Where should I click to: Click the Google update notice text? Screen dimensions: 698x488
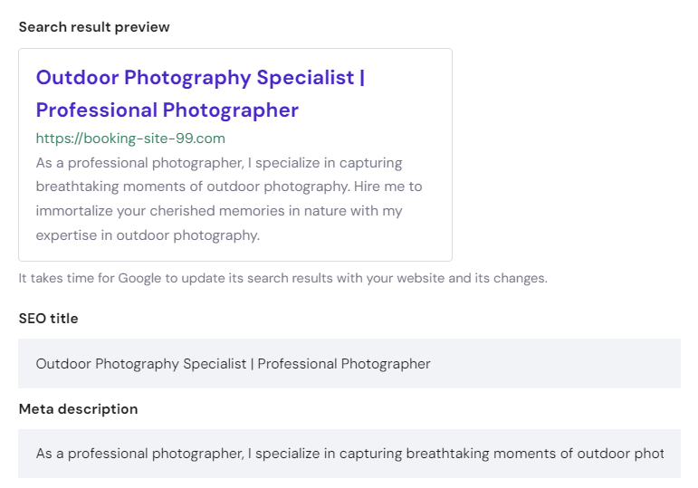[x=282, y=278]
